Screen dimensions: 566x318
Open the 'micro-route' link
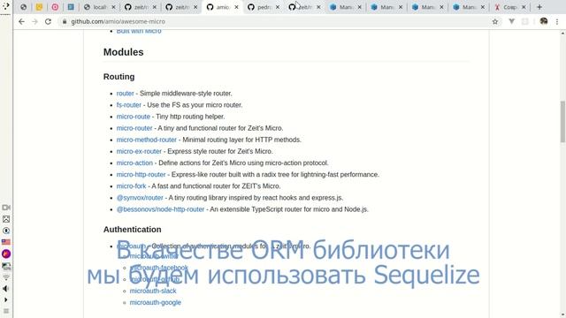pos(134,117)
